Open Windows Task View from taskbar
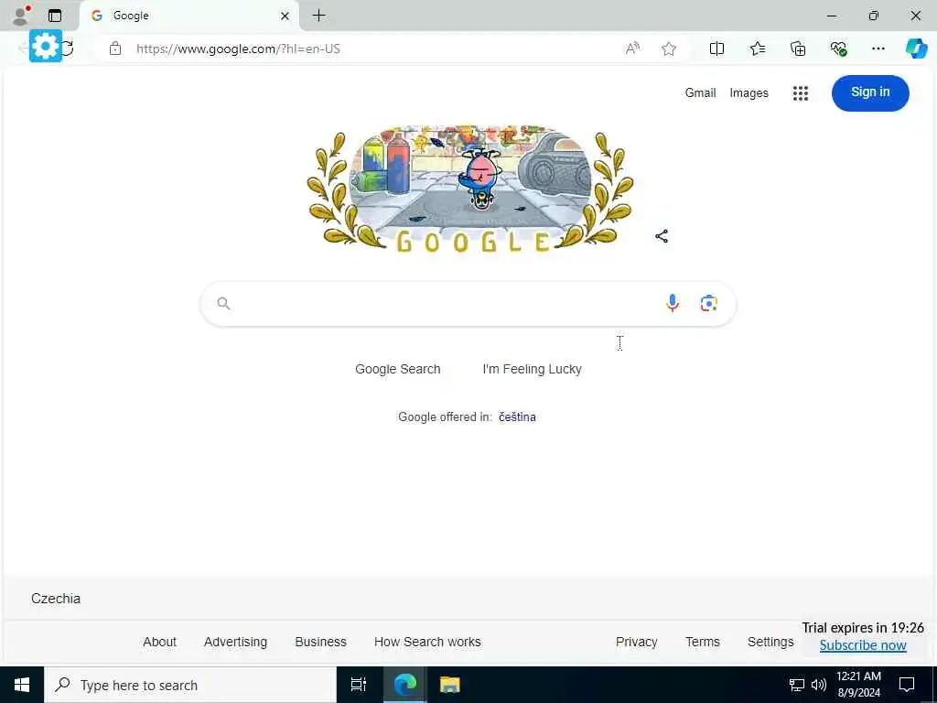937x703 pixels. 359,685
